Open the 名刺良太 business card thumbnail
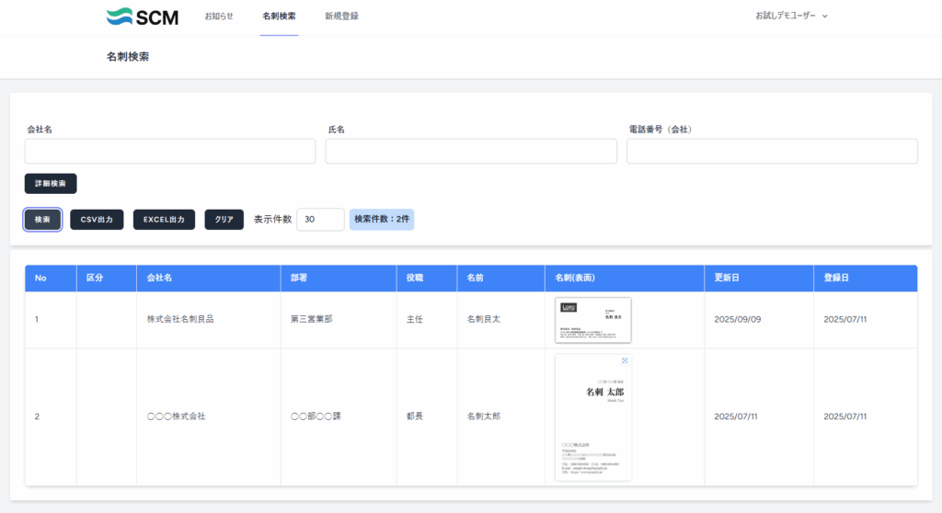The height and width of the screenshot is (513, 942). (x=593, y=320)
